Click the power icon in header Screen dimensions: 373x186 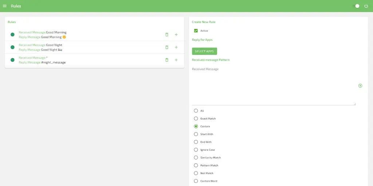click(x=366, y=6)
